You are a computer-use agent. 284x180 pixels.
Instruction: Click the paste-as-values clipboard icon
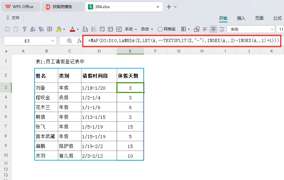[x=7, y=29]
